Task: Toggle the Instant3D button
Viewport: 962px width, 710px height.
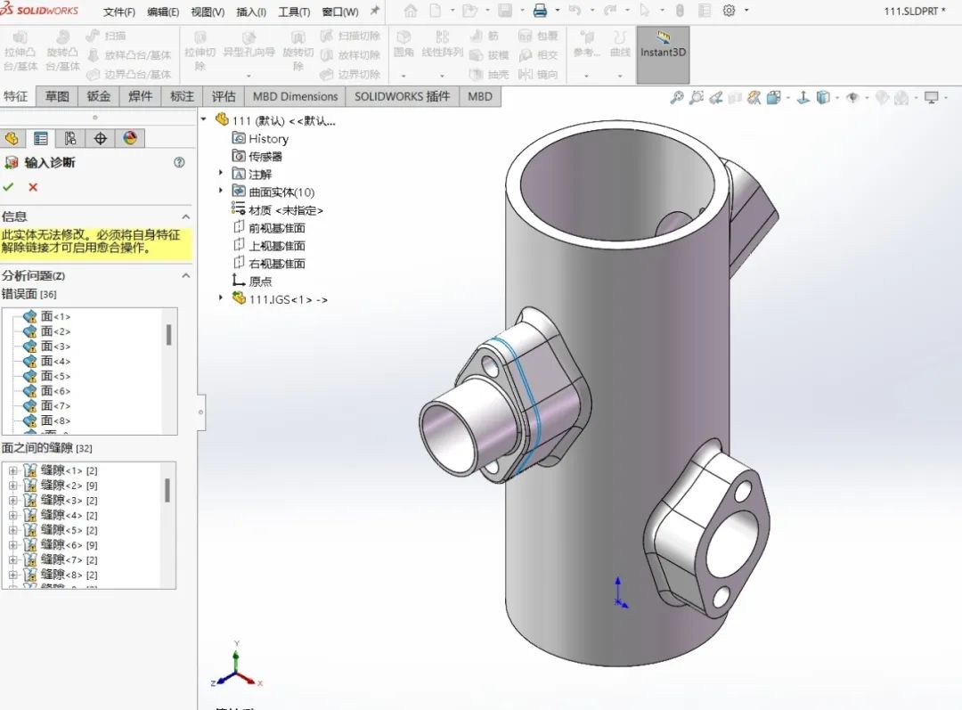Action: tap(663, 54)
